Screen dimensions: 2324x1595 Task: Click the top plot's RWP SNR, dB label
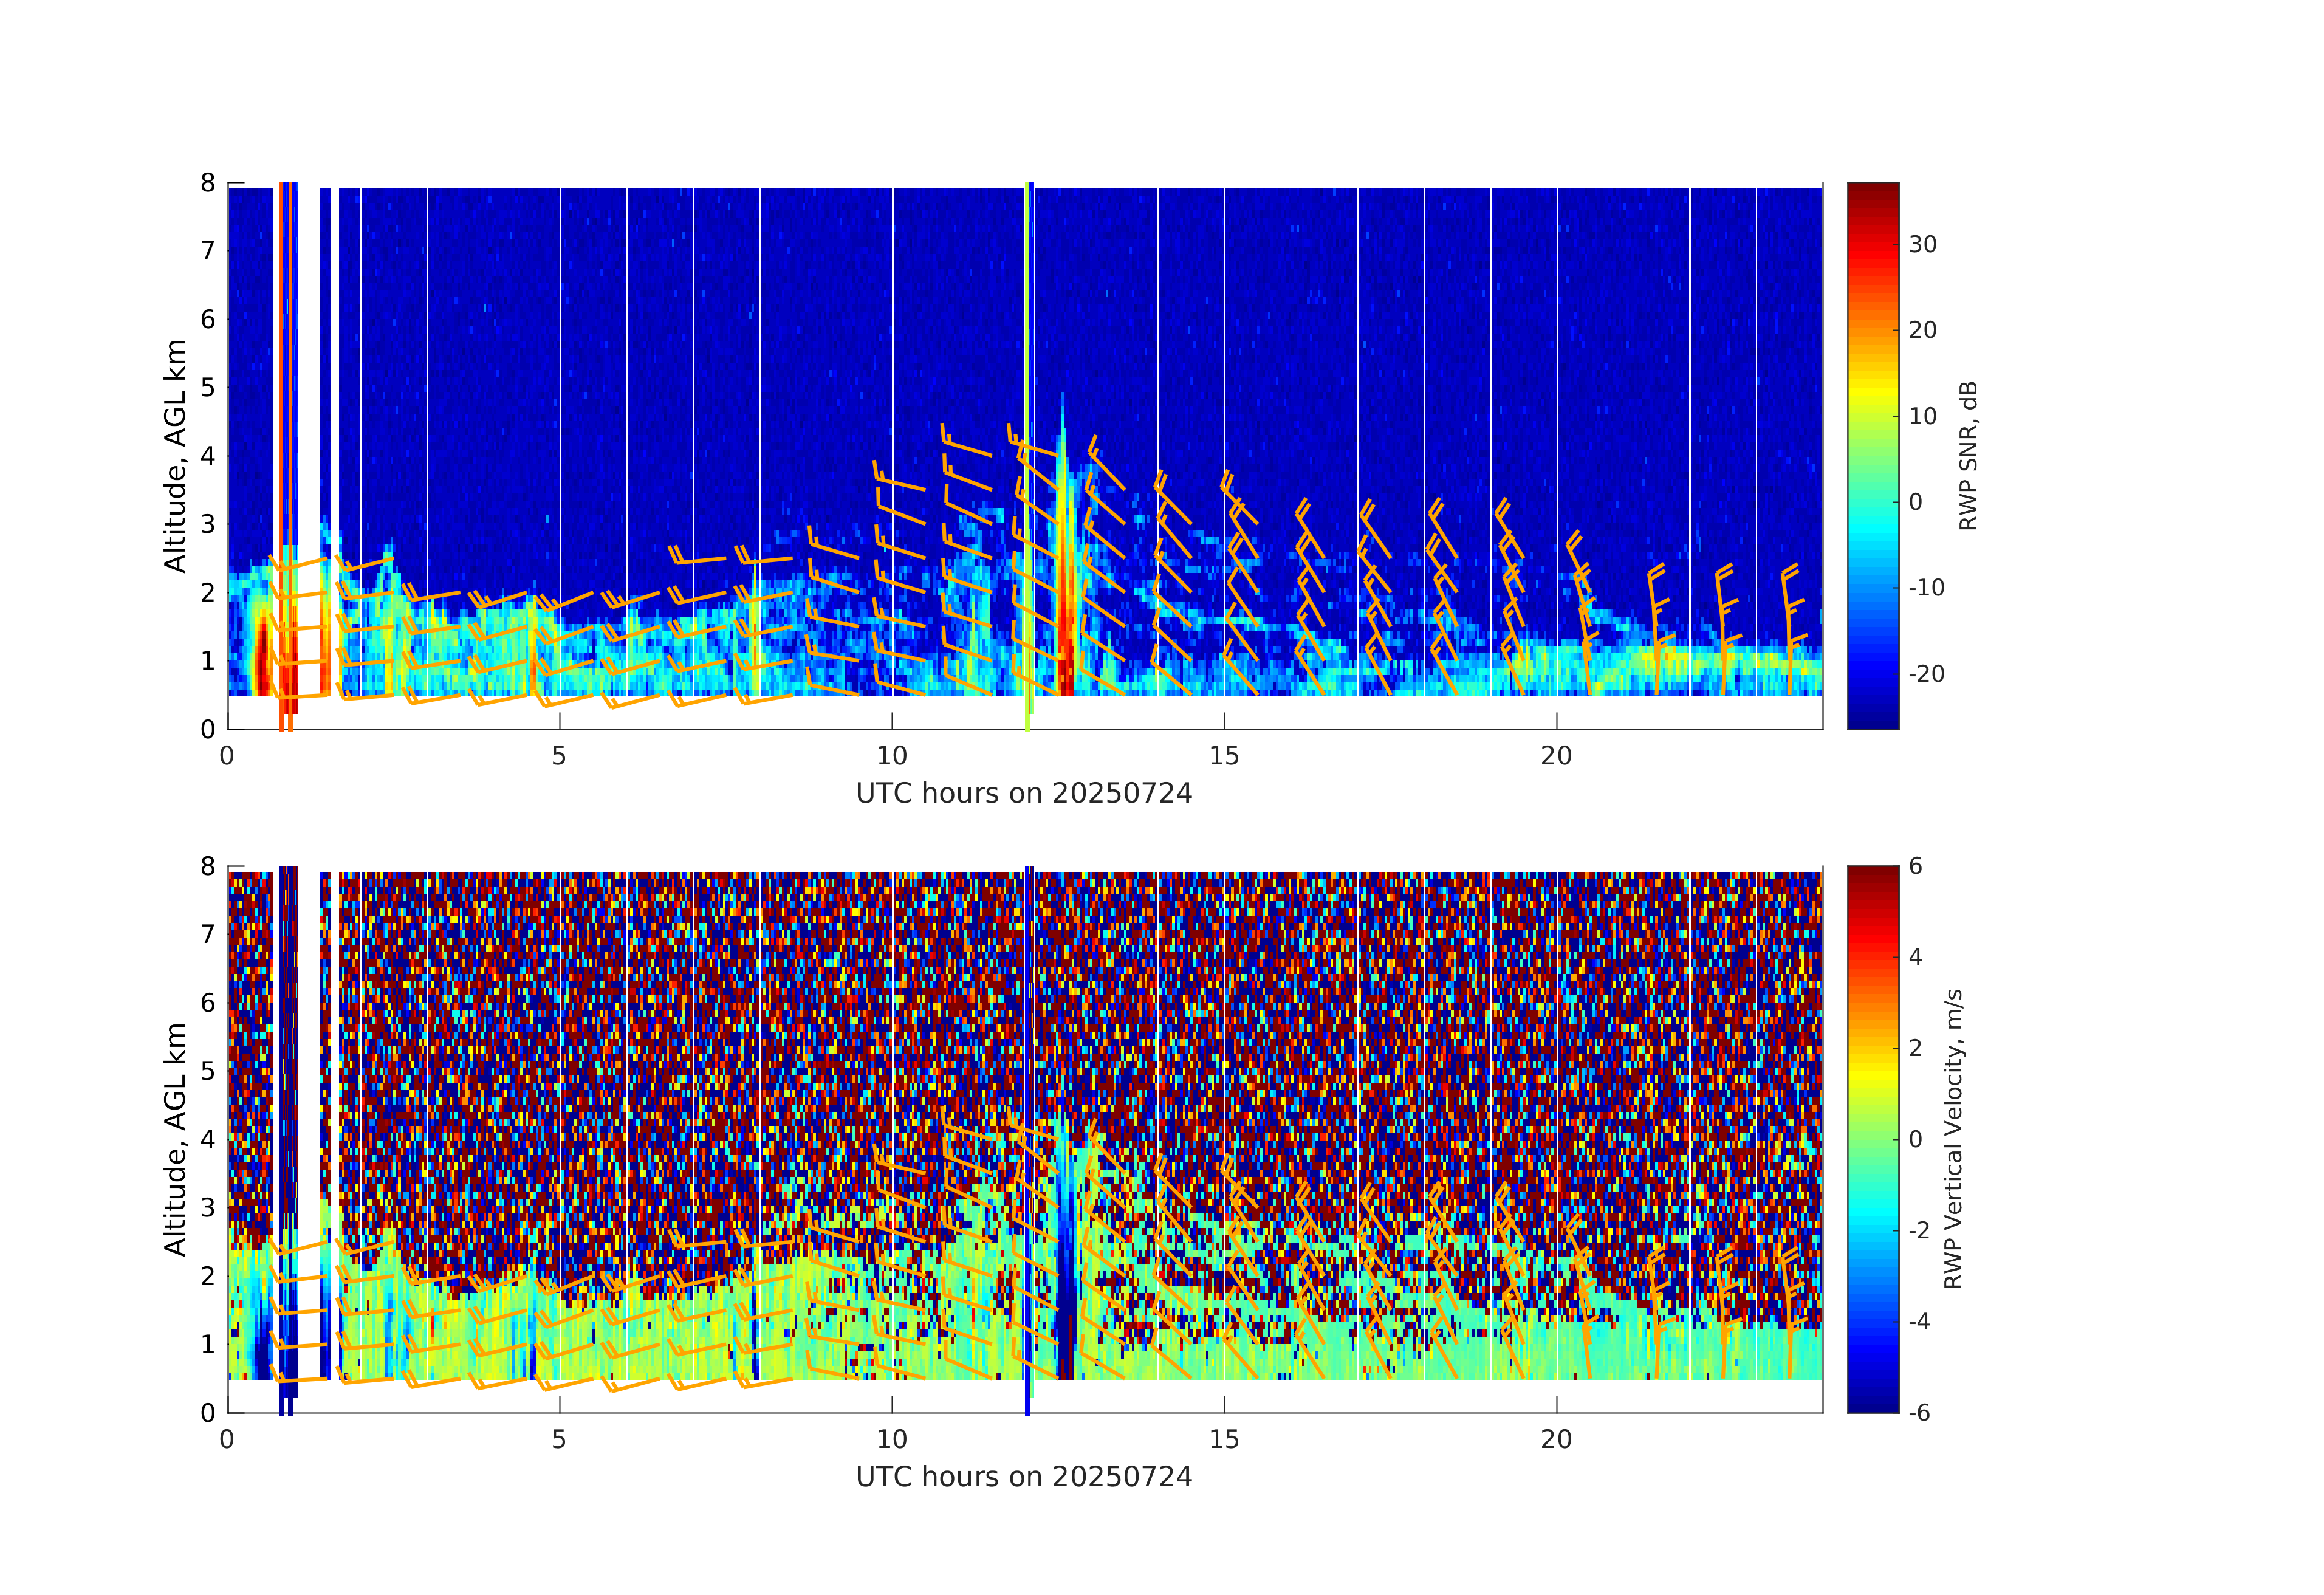1968,456
